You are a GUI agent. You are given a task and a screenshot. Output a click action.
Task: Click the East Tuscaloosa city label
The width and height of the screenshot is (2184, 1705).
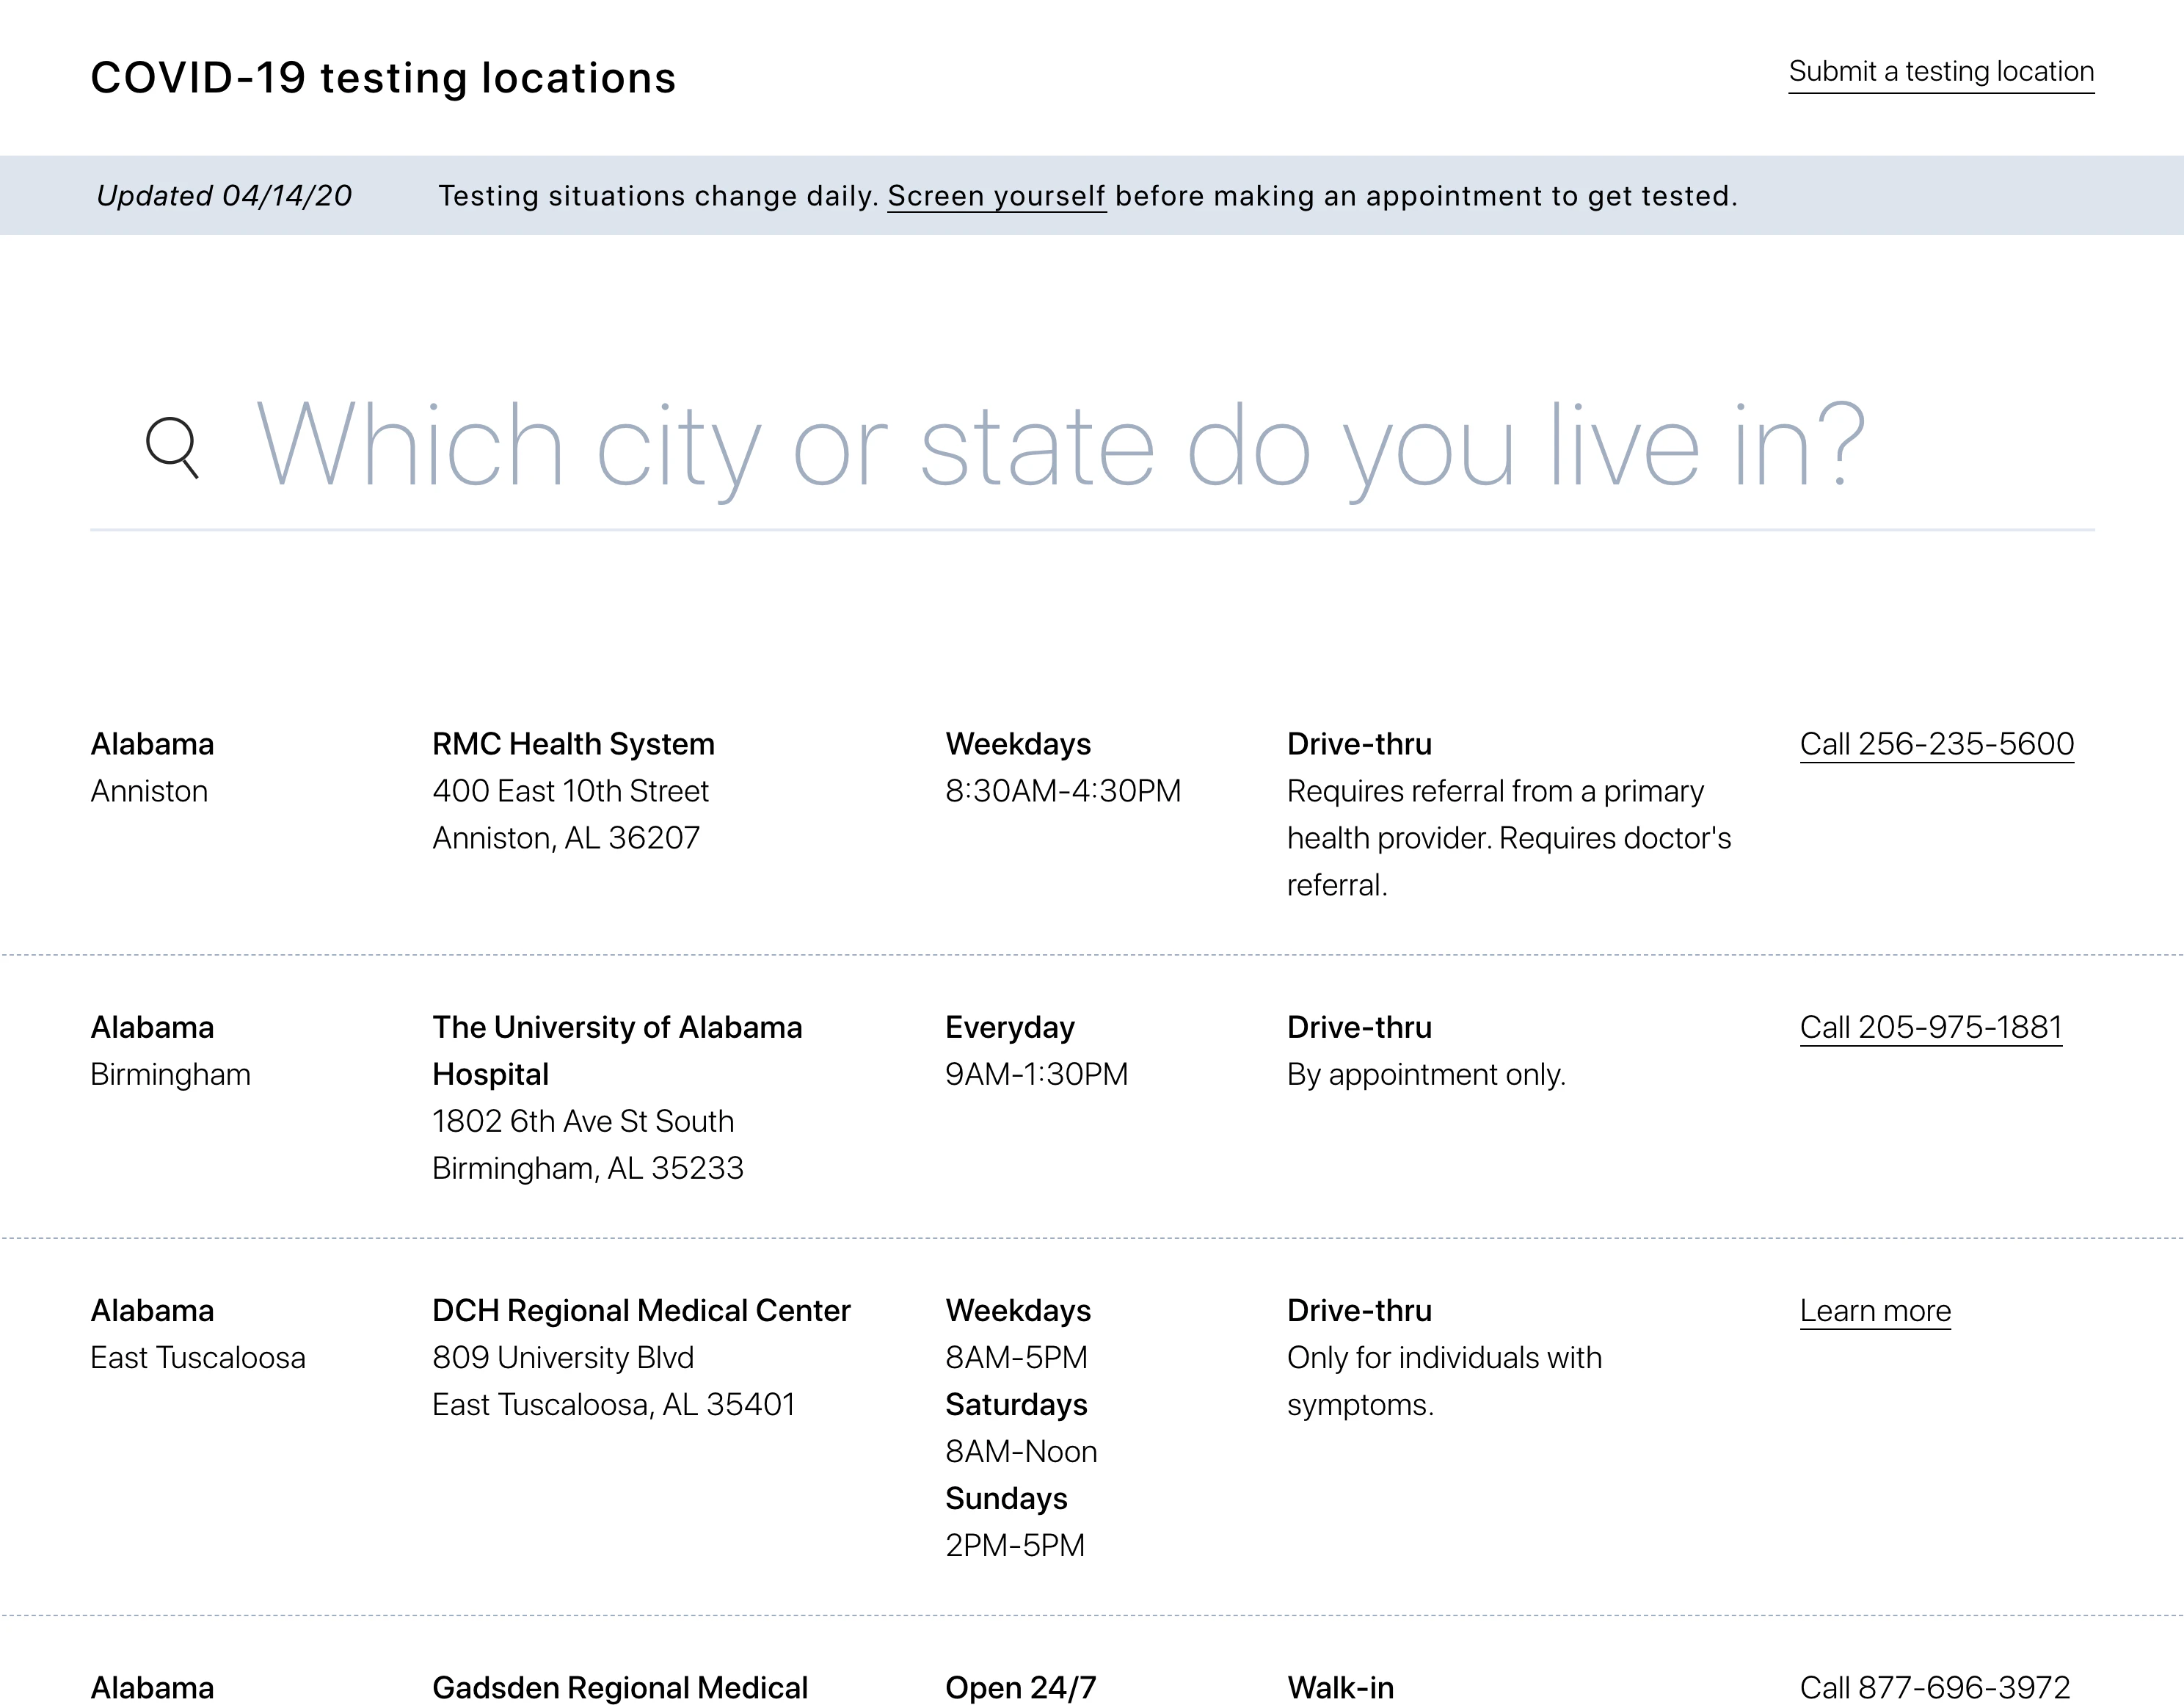(x=198, y=1357)
